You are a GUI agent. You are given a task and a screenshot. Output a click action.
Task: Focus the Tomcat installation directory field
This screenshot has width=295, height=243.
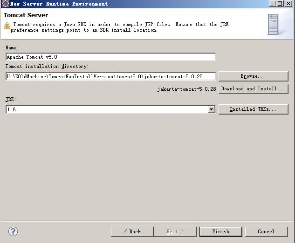[x=111, y=76]
